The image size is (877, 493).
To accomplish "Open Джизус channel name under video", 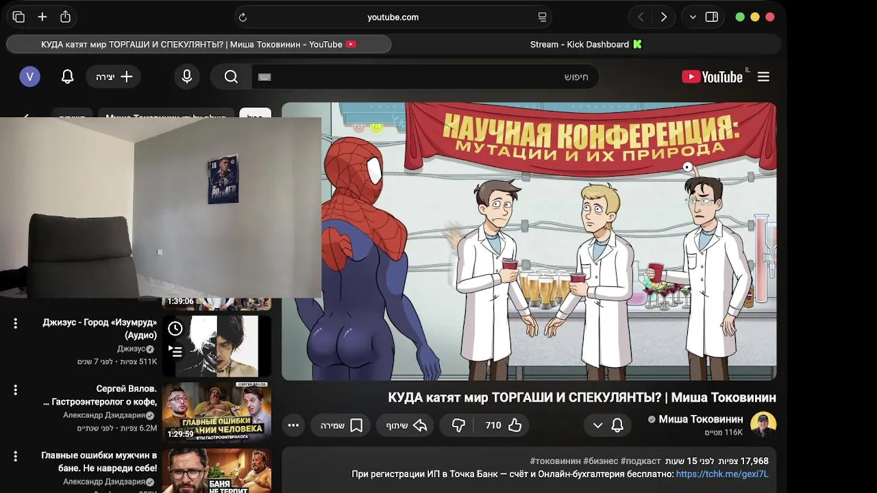I will click(x=131, y=349).
